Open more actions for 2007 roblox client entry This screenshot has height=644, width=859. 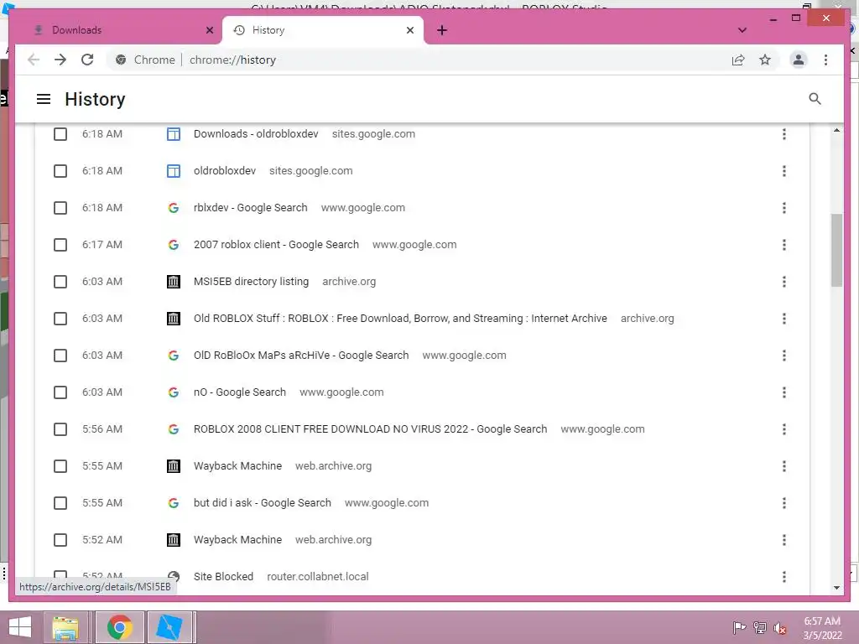click(x=784, y=245)
